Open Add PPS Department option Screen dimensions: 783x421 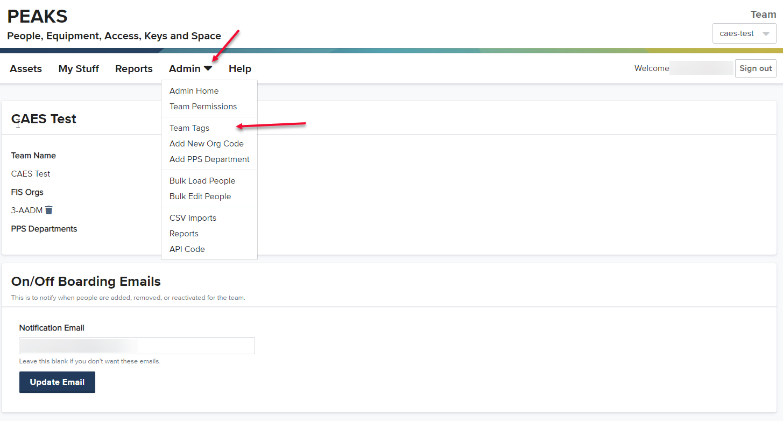[x=209, y=159]
